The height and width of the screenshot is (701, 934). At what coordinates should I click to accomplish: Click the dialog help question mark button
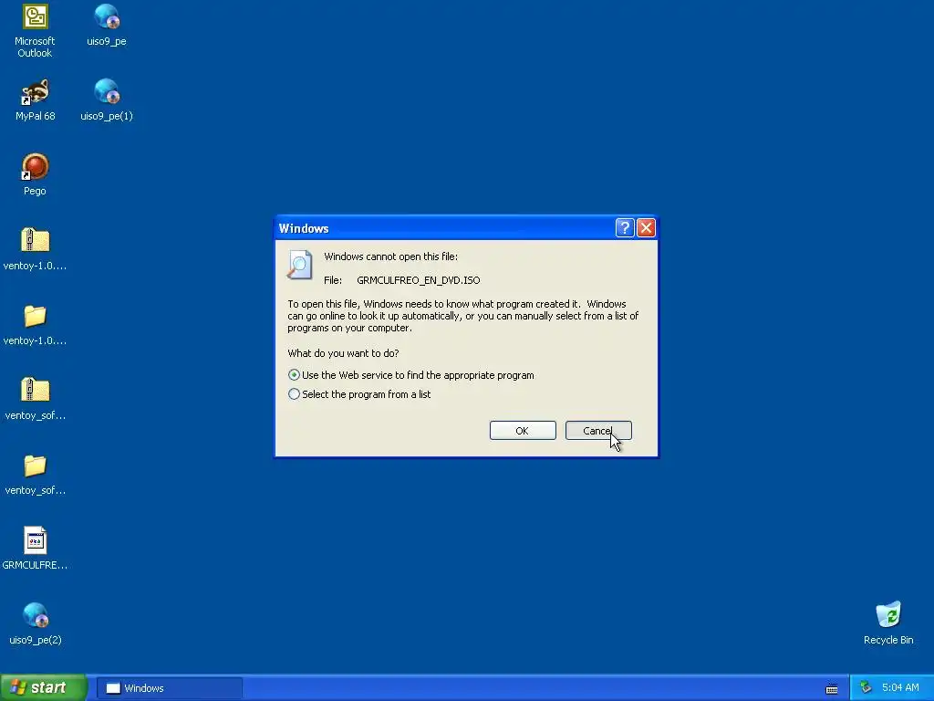pyautogui.click(x=624, y=227)
